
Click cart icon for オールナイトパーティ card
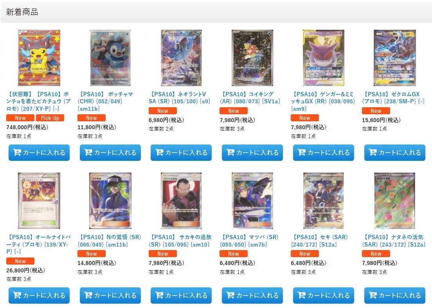click(17, 295)
